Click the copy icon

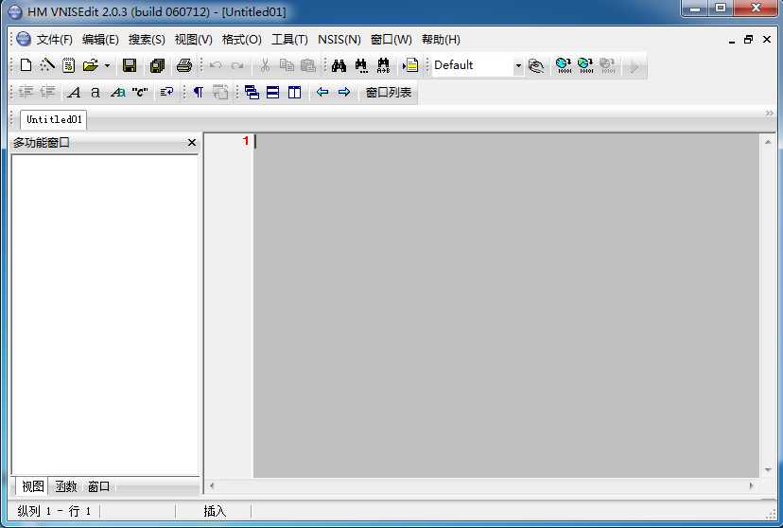point(287,65)
